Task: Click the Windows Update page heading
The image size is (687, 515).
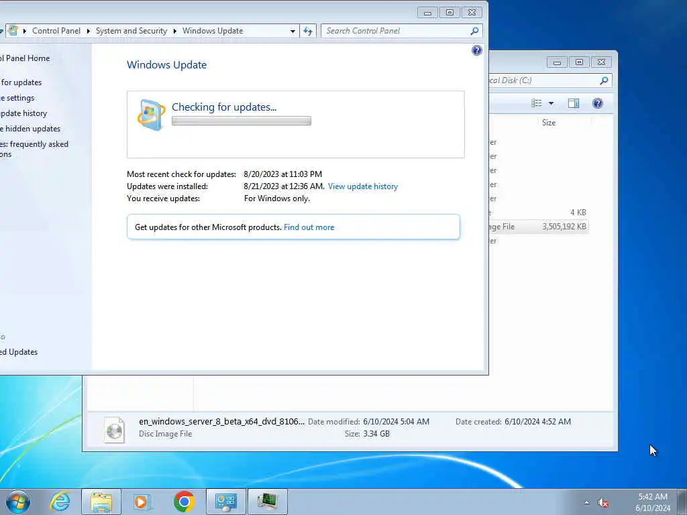Action: (x=166, y=65)
